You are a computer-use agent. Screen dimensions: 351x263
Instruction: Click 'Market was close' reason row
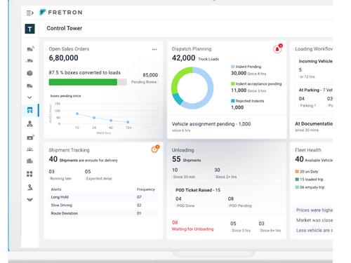[313, 220]
